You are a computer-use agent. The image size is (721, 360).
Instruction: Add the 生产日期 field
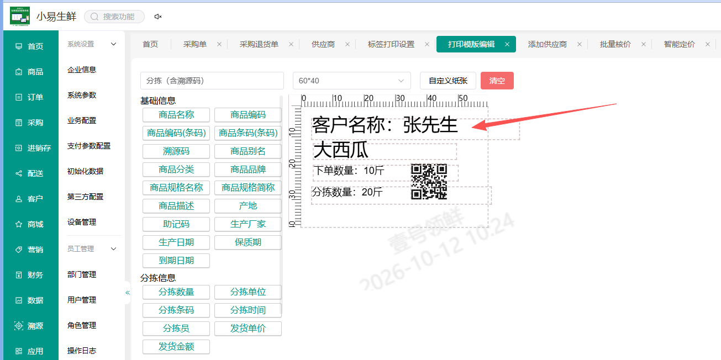tap(176, 242)
